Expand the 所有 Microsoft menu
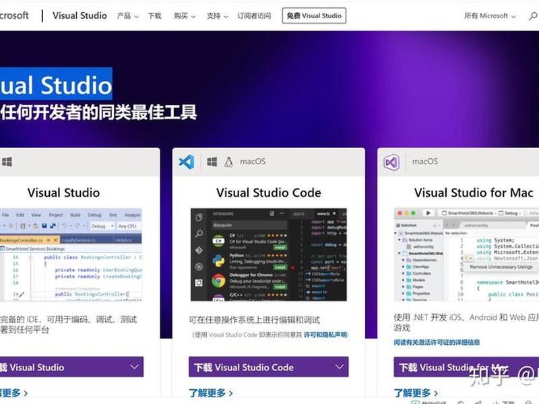Viewport: 539px width, 404px height. [490, 15]
